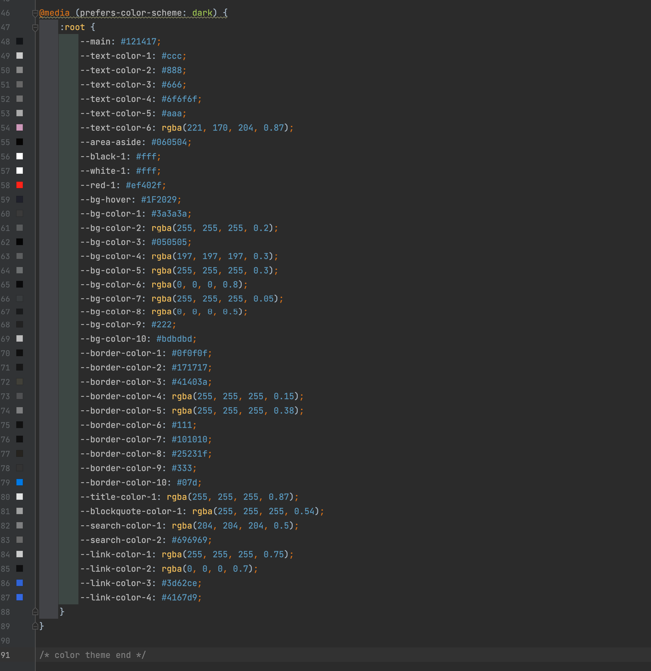Collapse the @media block fold marker

[35, 13]
